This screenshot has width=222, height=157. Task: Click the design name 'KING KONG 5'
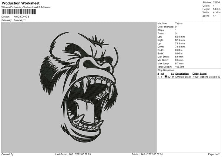(x=21, y=17)
